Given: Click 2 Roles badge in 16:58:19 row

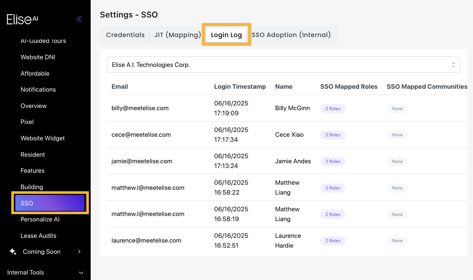Looking at the screenshot, I should (333, 215).
